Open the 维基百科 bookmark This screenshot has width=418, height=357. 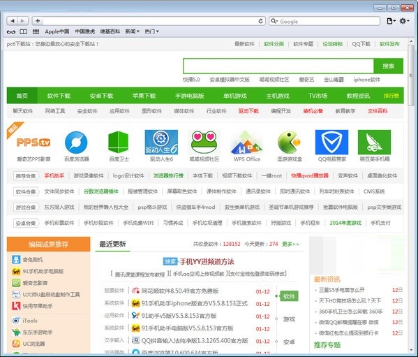tap(110, 31)
